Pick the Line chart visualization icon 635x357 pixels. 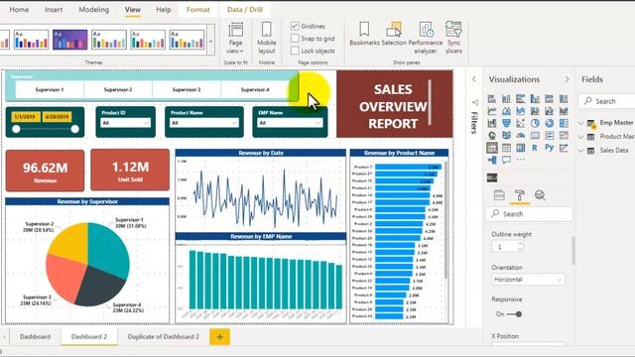tap(492, 111)
